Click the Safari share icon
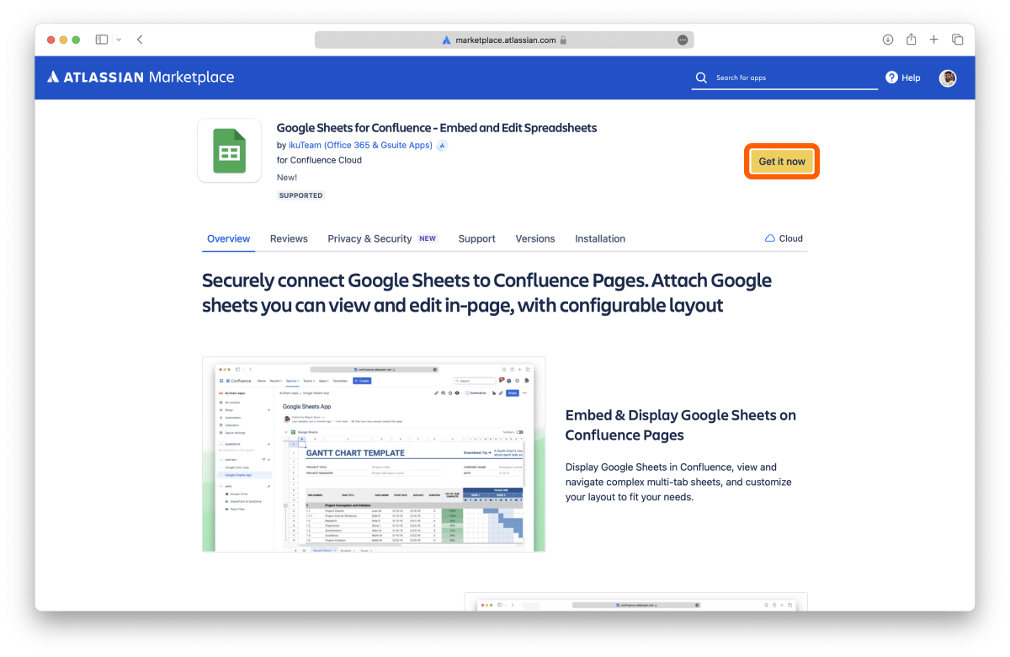This screenshot has width=1010, height=657. click(x=912, y=40)
